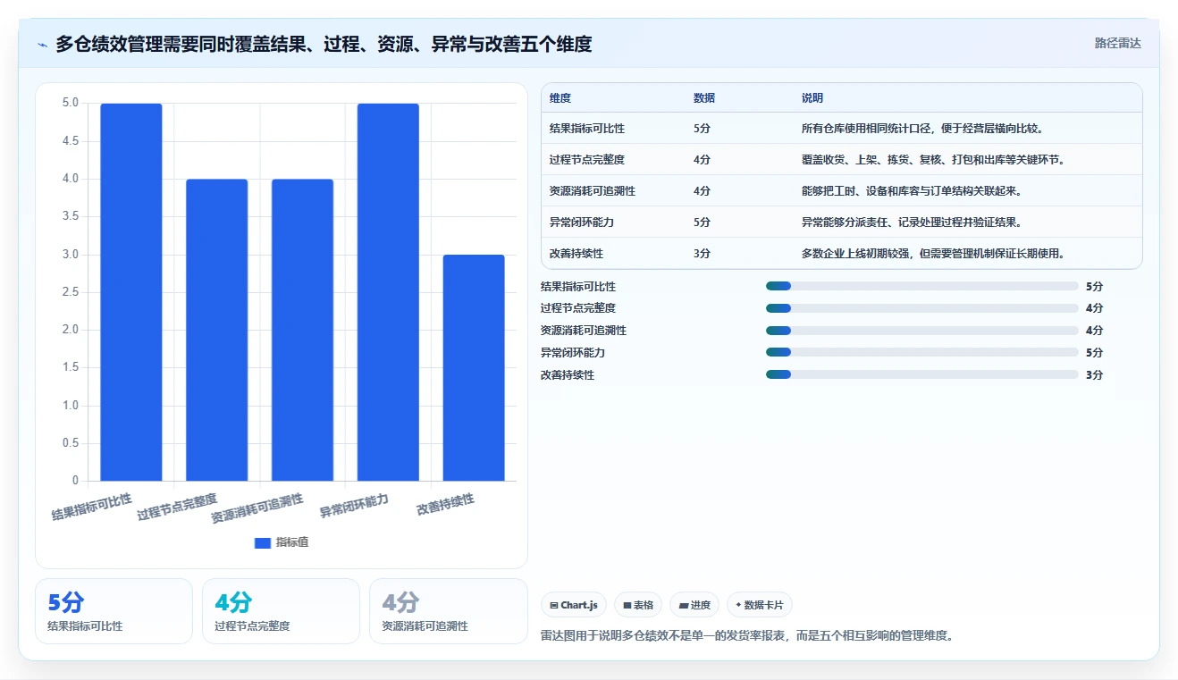Screen dimensions: 1178x680
Task: Click the 3分 value beside 改善持续性 progress
Action: pos(1094,375)
